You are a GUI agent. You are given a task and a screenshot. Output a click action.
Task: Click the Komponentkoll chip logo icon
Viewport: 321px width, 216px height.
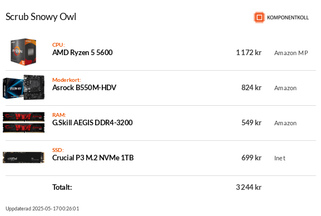point(259,17)
